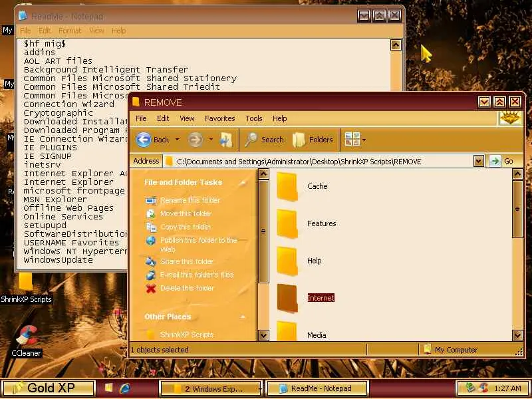Click Share this folder icon
Image resolution: width=532 pixels, height=399 pixels.
pos(151,261)
